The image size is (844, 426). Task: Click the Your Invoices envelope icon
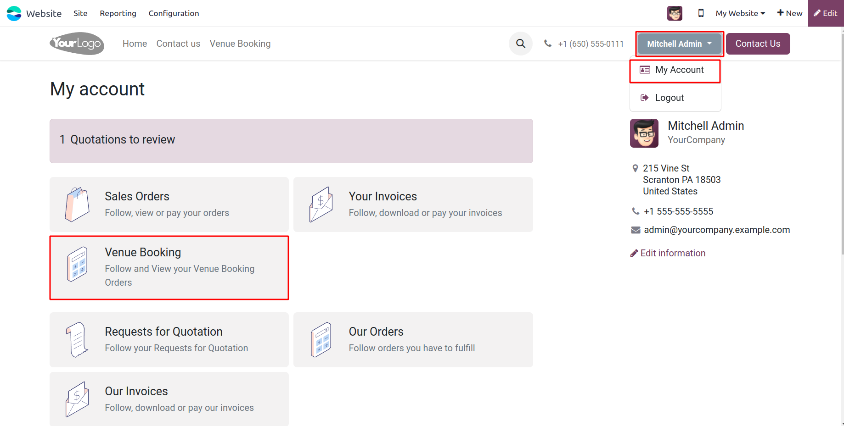tap(321, 205)
